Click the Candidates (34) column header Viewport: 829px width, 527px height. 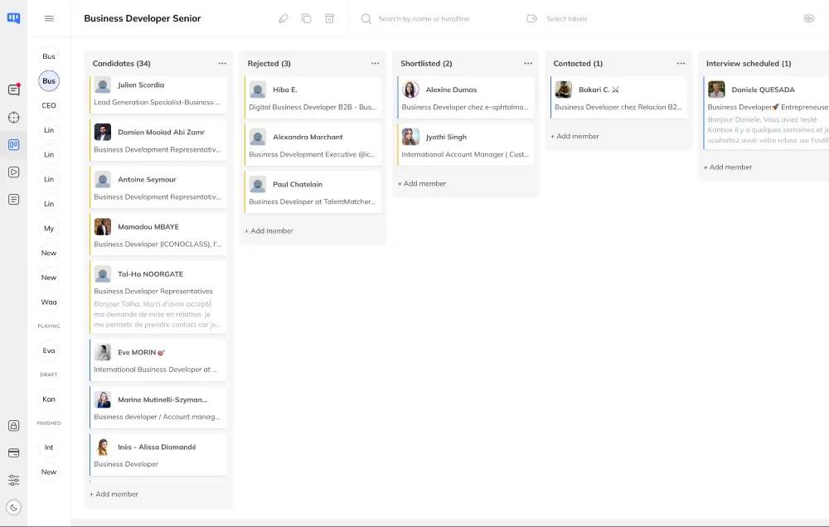click(x=122, y=64)
